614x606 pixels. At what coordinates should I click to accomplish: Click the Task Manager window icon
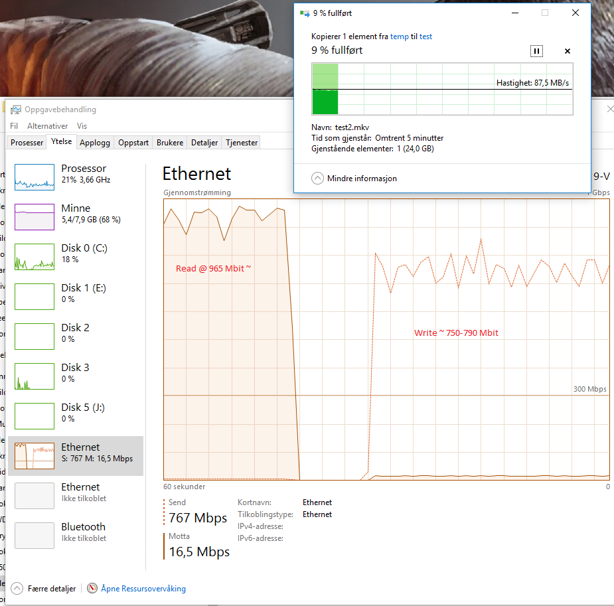[x=16, y=110]
